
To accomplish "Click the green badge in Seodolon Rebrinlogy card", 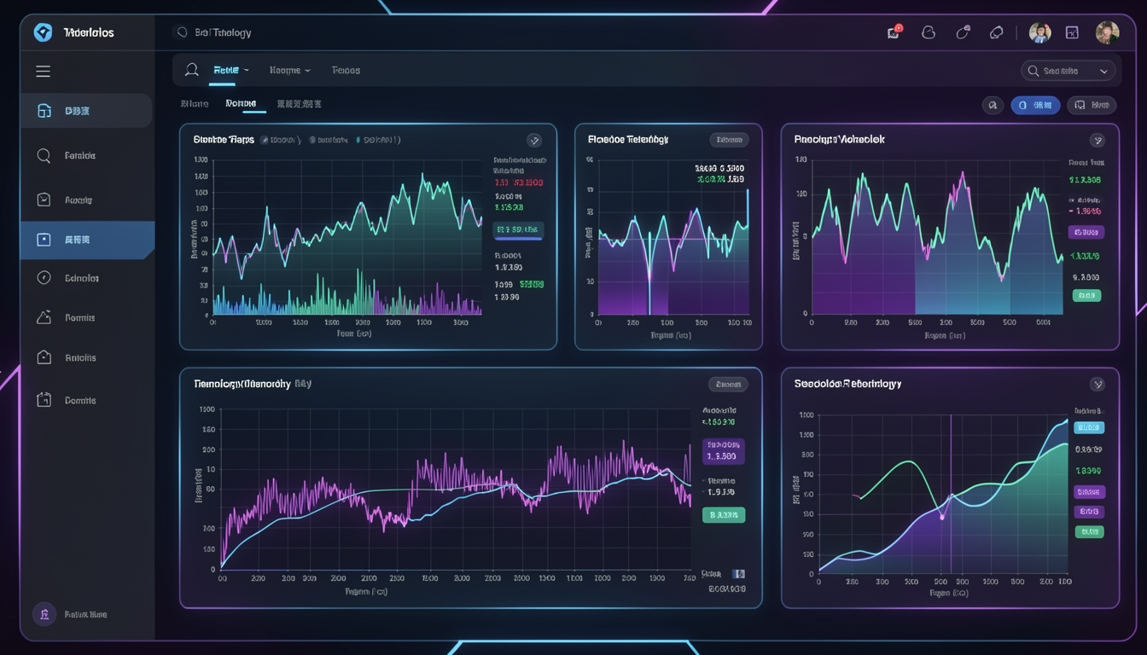I will (1088, 531).
